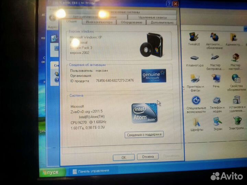Click the help question mark button in title bar
The width and height of the screenshot is (247, 185).
pos(169,3)
